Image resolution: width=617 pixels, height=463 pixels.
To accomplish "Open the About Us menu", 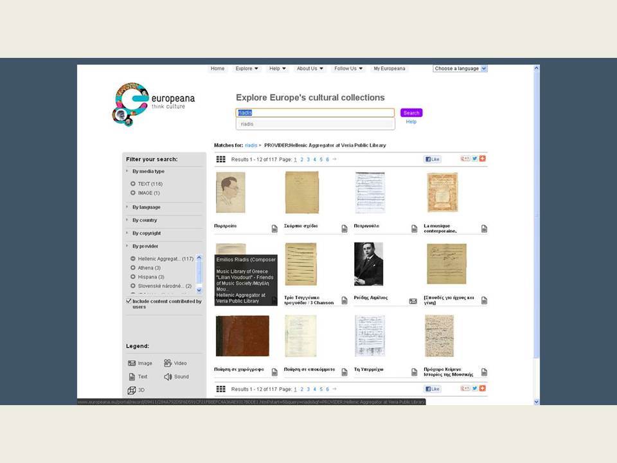I will pos(310,69).
